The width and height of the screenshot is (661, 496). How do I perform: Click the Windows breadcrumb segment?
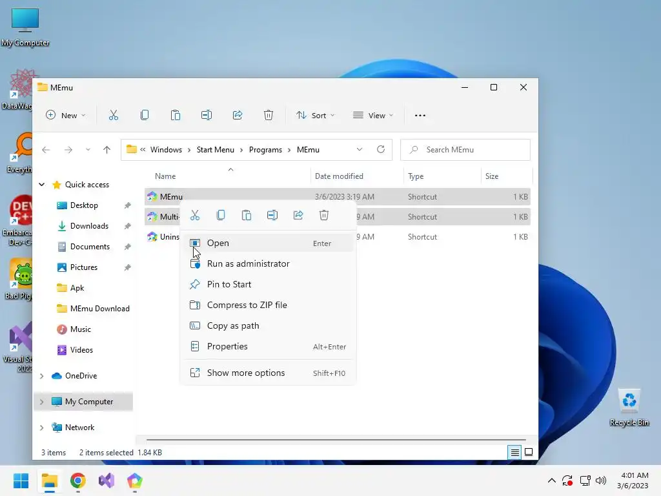166,150
